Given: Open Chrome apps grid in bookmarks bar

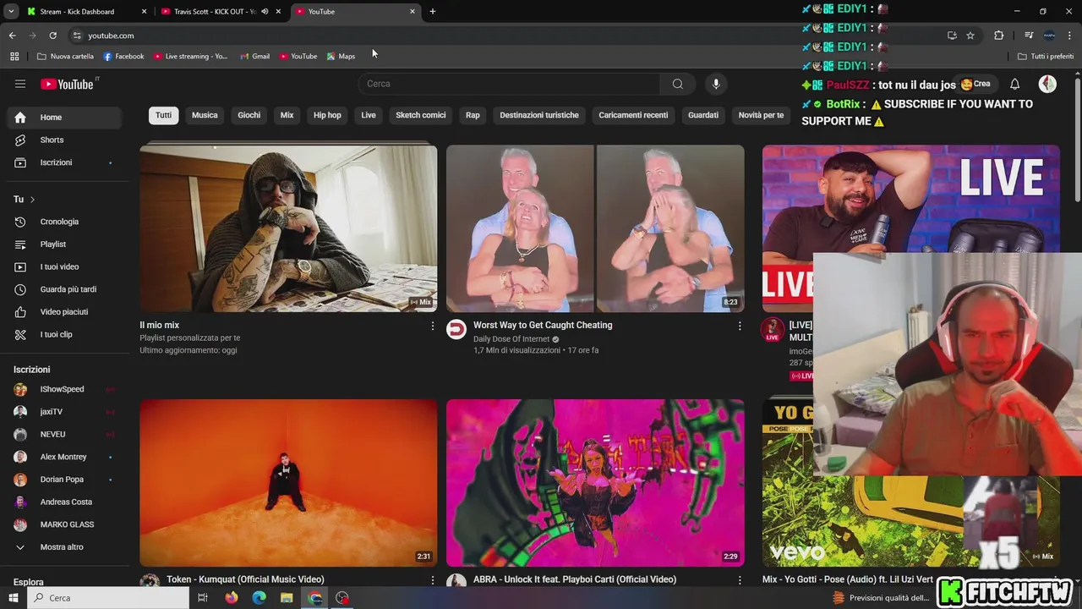Looking at the screenshot, I should point(14,57).
